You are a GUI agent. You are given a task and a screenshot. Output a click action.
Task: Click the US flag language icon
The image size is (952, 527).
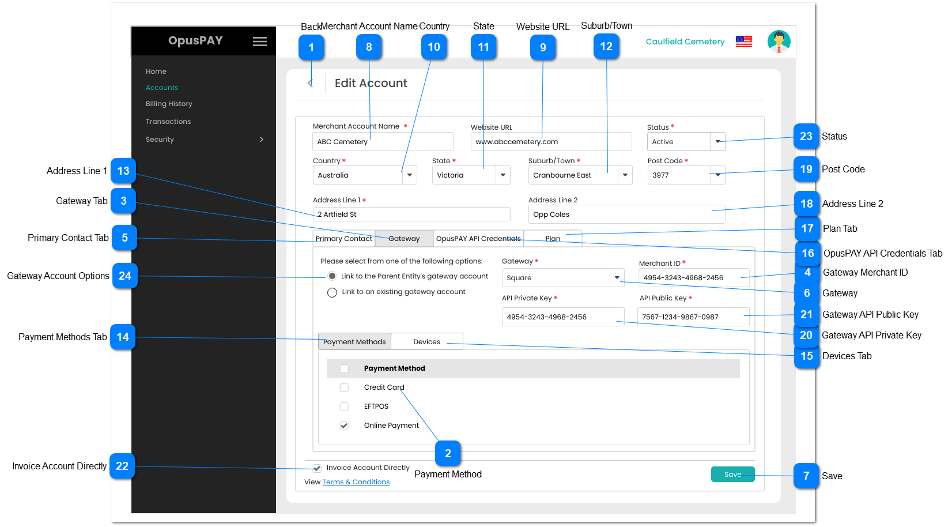point(743,42)
